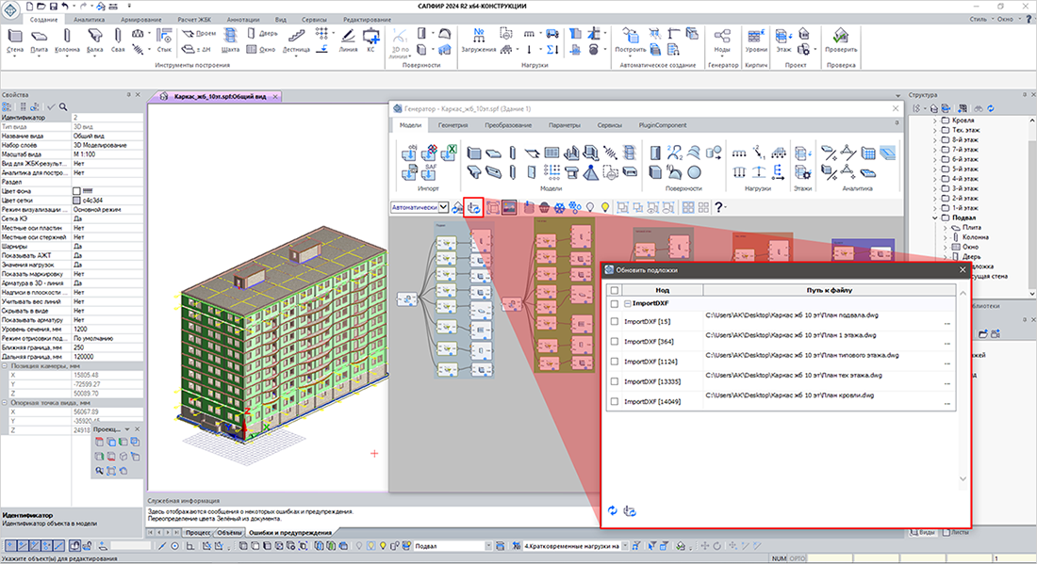Select the Плита (slab) tool
The image size is (1037, 564).
(39, 40)
